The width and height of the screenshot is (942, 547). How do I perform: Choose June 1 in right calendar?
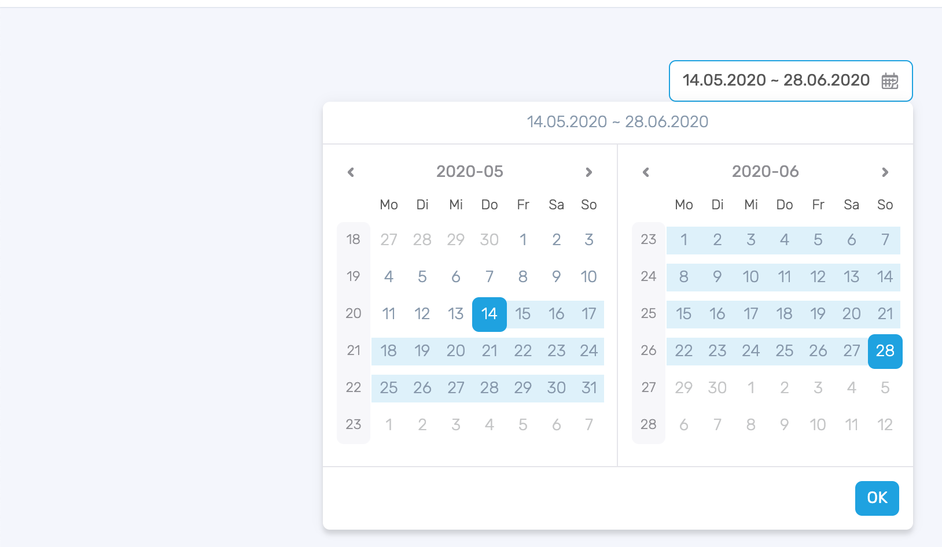(684, 240)
